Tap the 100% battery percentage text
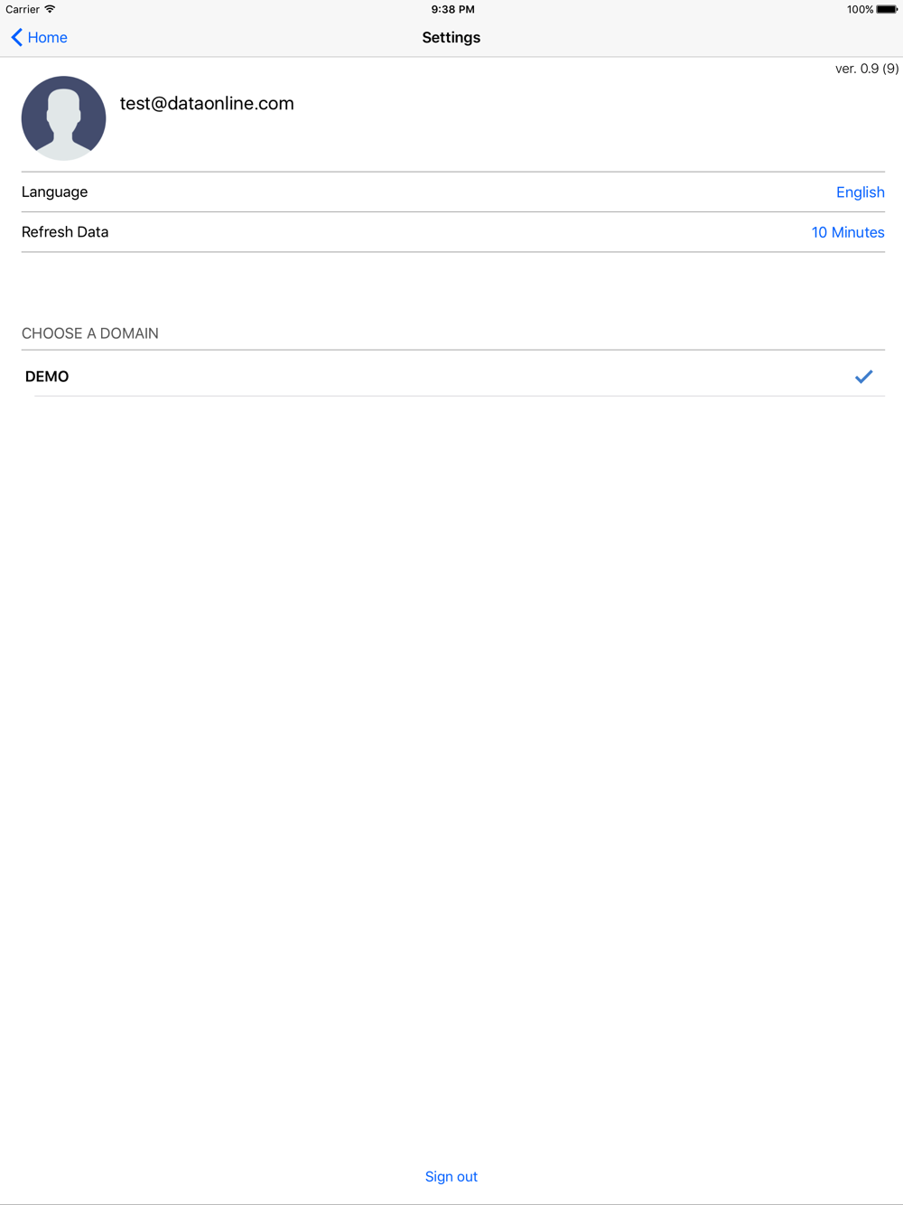This screenshot has height=1205, width=903. [x=860, y=9]
